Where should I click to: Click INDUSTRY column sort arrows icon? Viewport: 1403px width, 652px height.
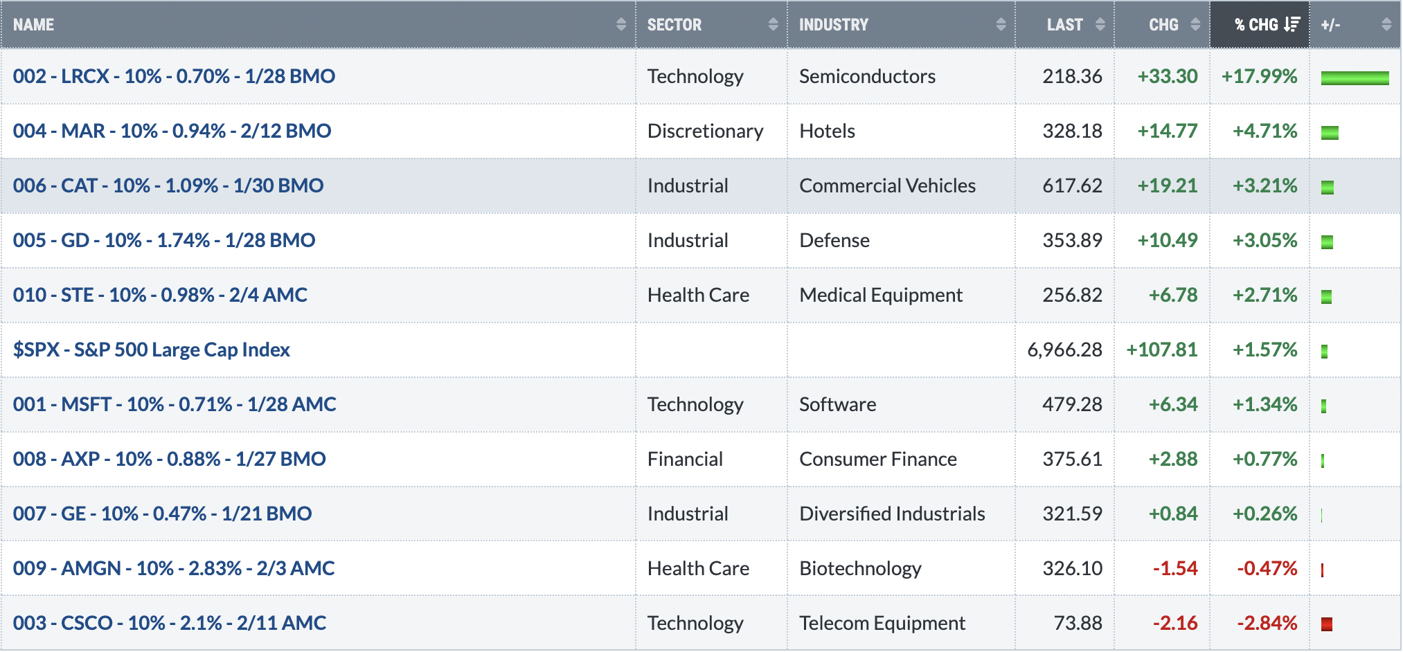click(1001, 25)
